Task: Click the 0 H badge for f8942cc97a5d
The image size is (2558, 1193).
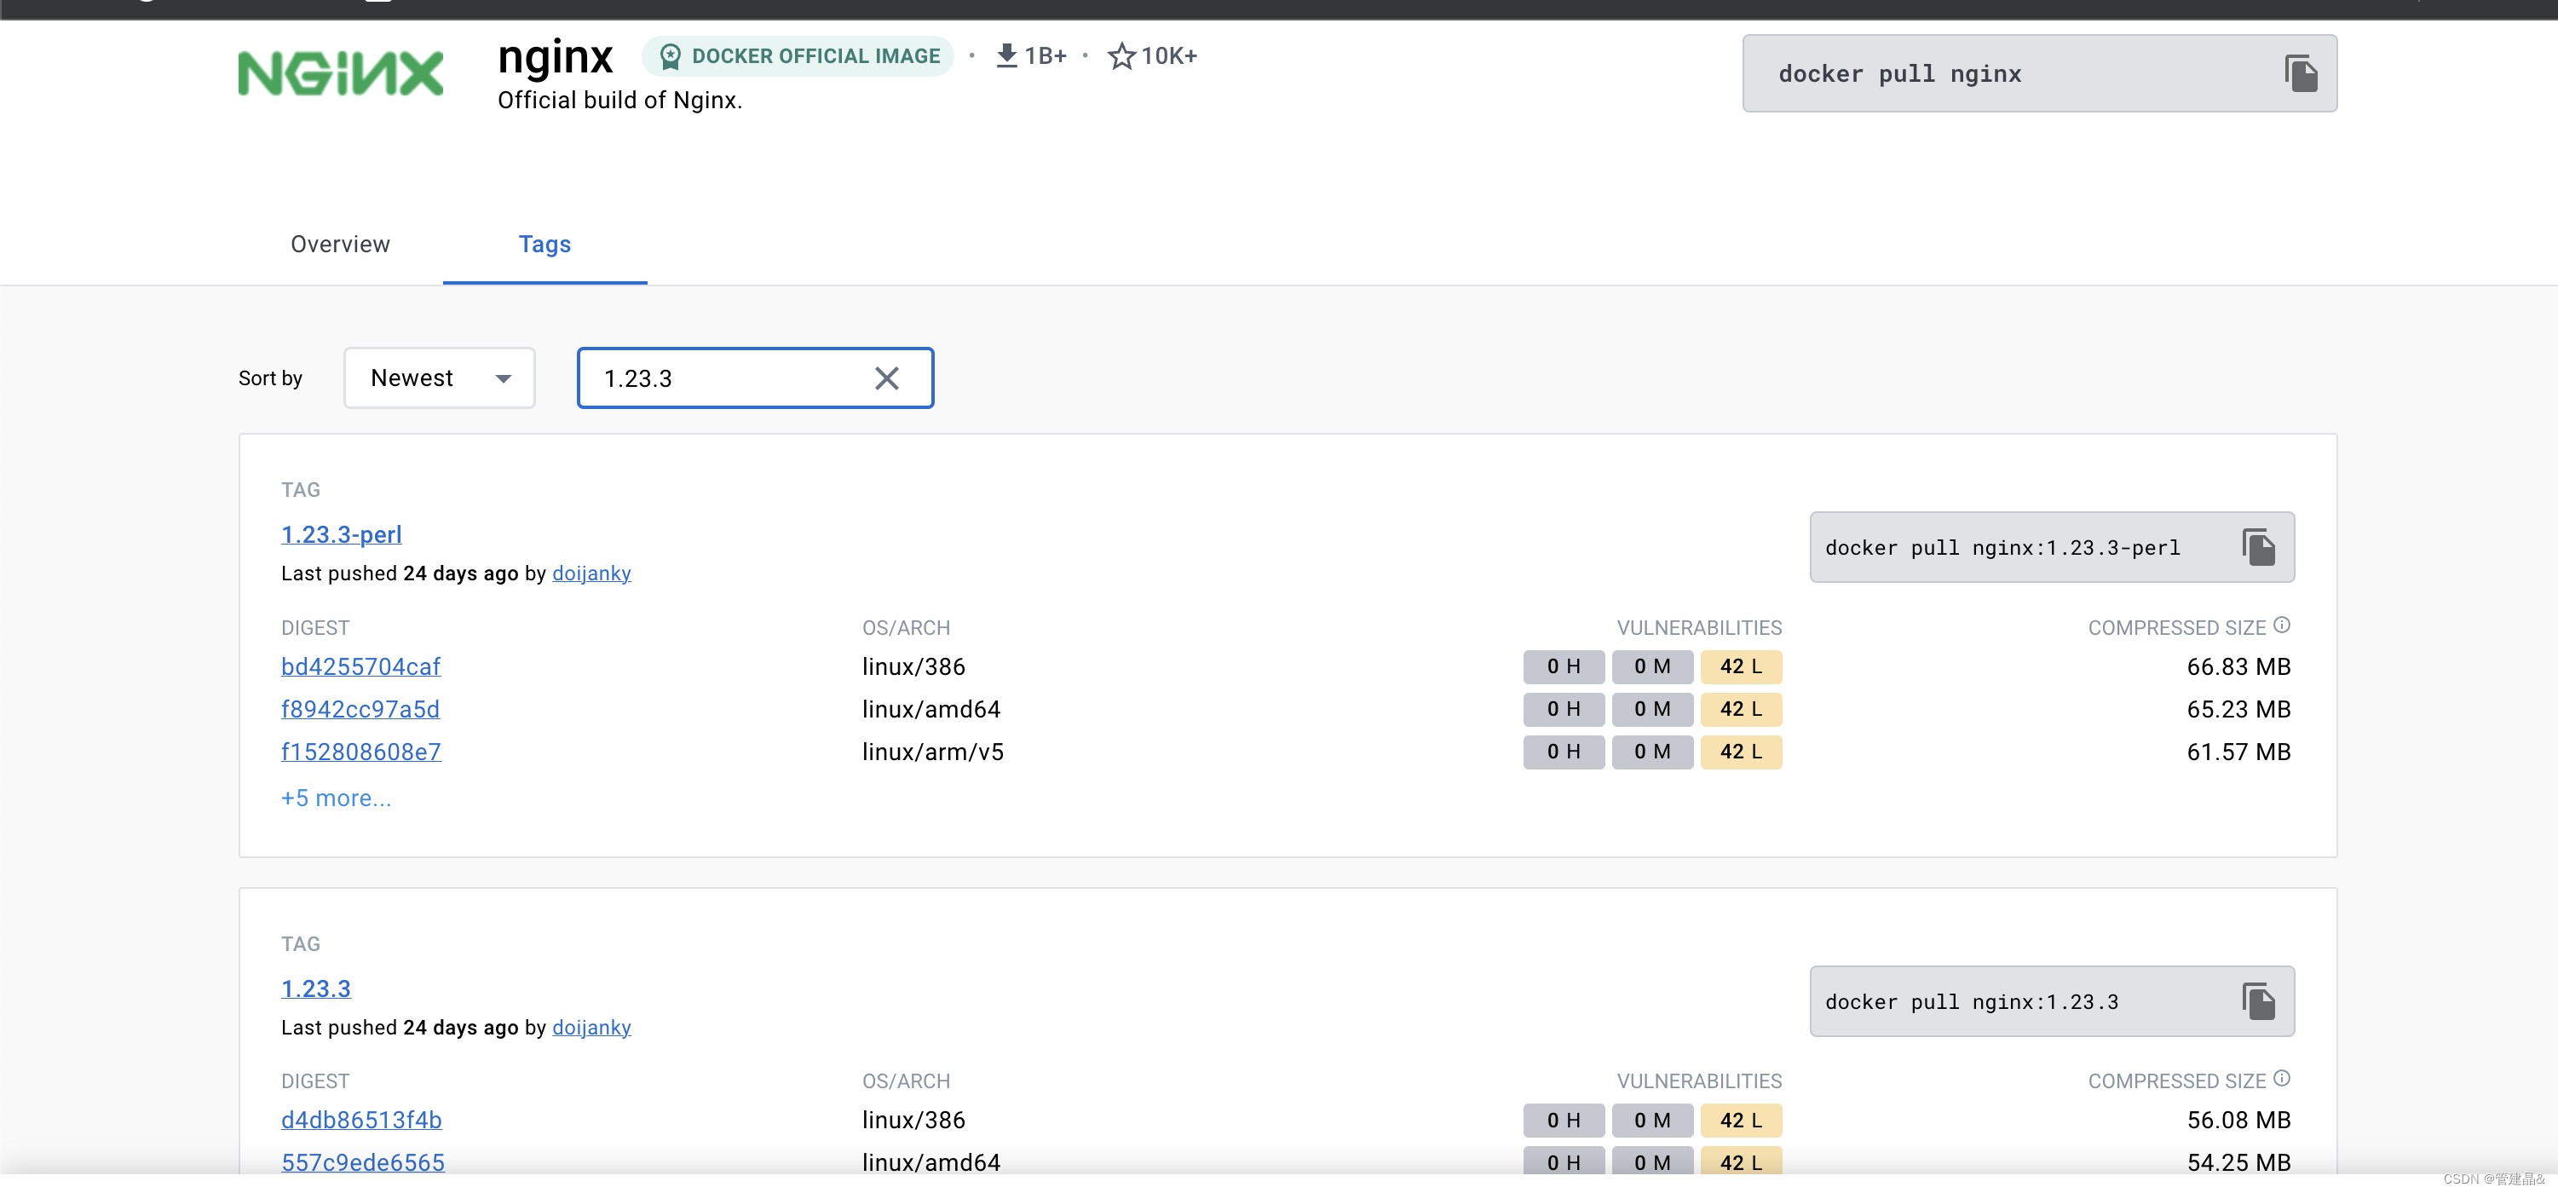Action: [1563, 709]
